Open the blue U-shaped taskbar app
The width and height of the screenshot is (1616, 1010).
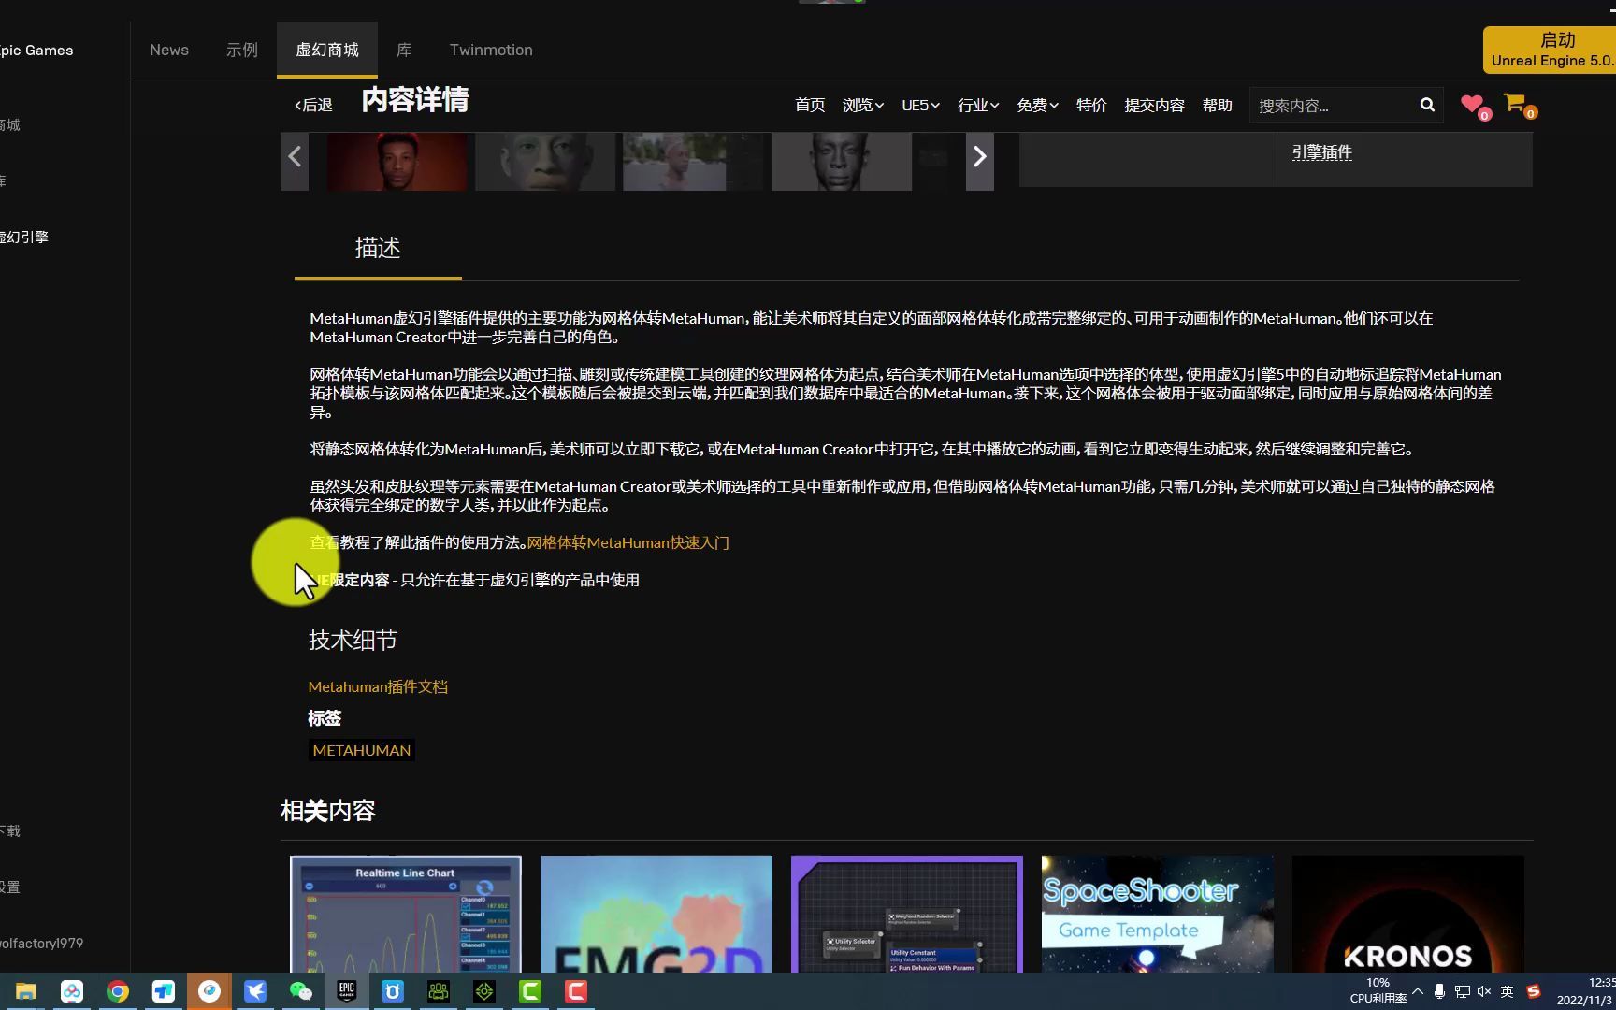click(x=393, y=991)
